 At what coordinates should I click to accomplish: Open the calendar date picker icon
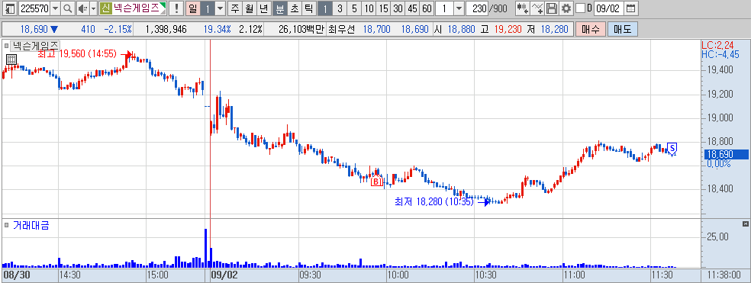(x=631, y=8)
